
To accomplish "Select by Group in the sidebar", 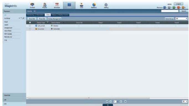I will 7,18.
